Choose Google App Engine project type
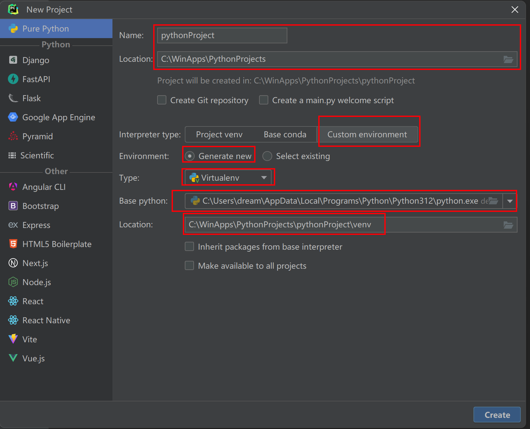Viewport: 530px width, 429px height. pos(56,117)
